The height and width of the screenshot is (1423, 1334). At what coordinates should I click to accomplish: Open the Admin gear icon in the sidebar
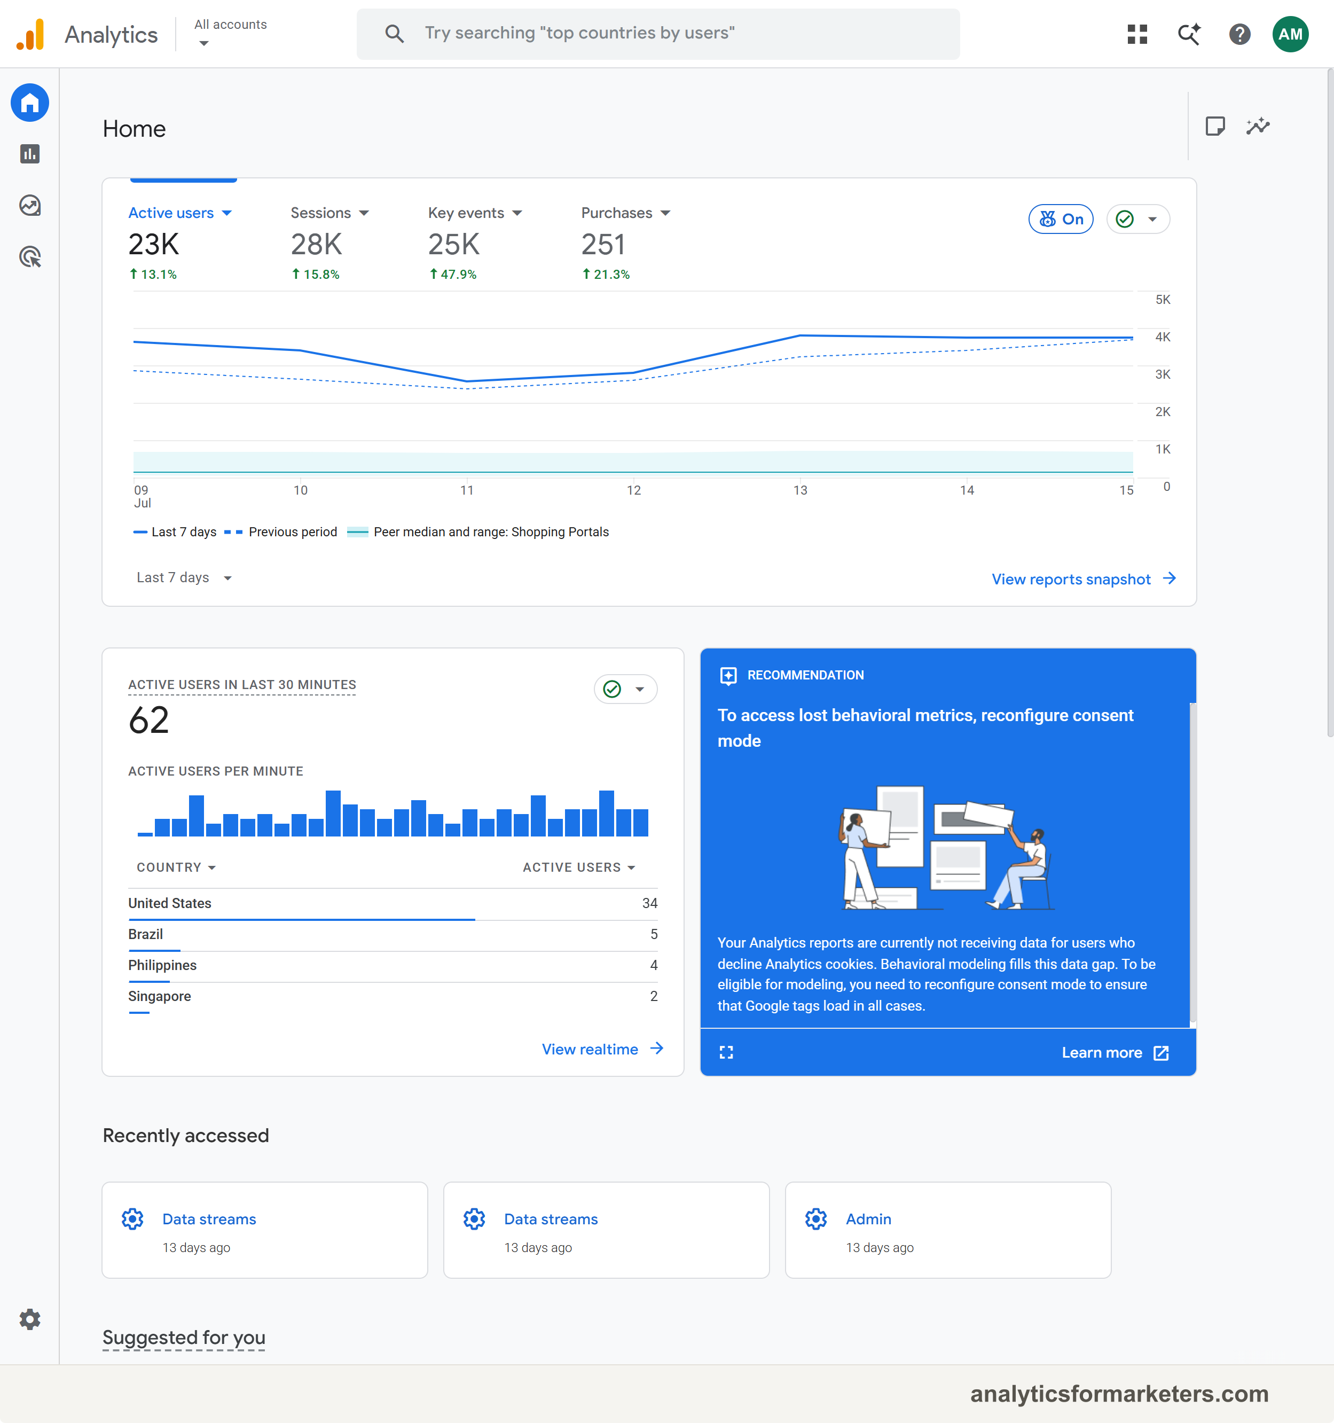coord(30,1318)
